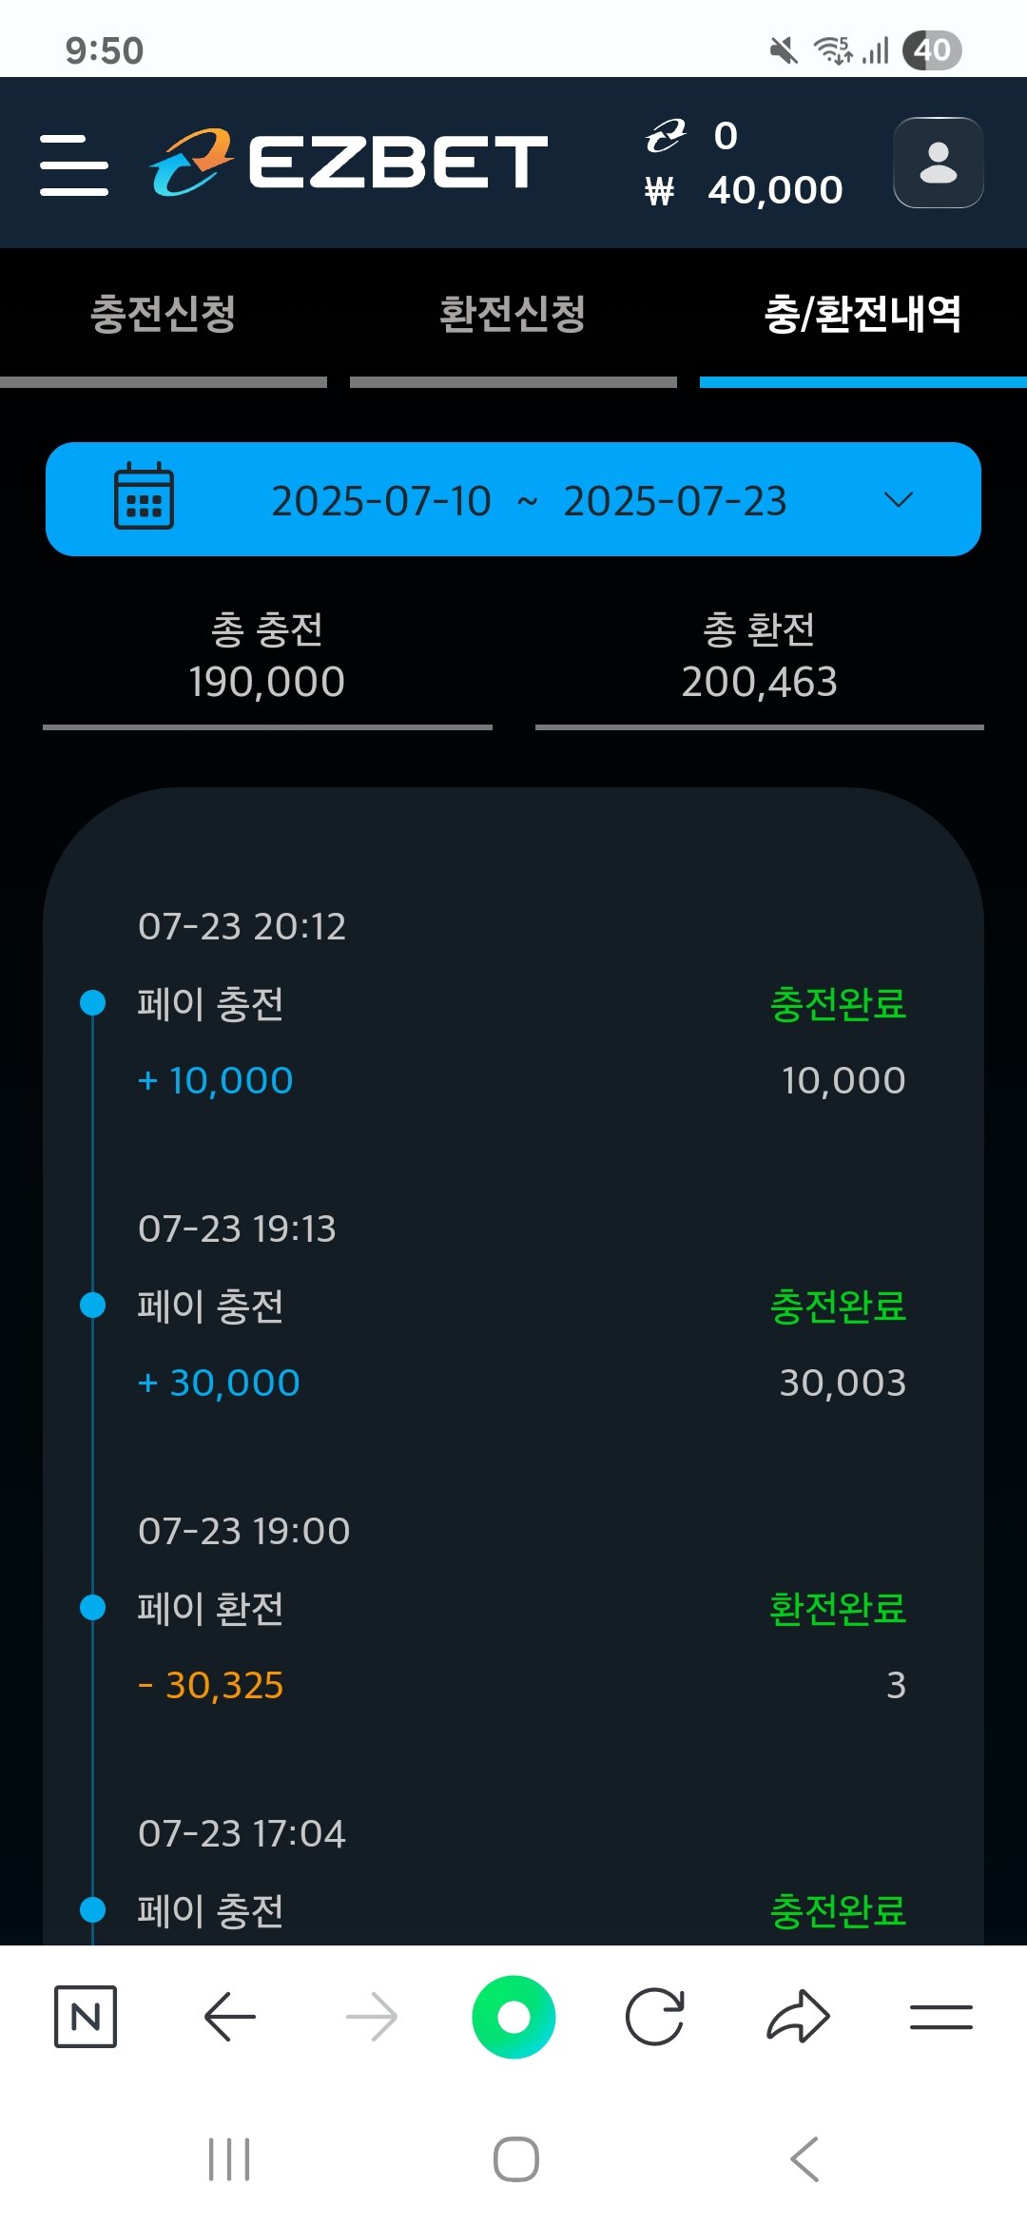Viewport: 1027px width, 2225px height.
Task: Tap the 07-23 19:00 페이 환전 timeline dot
Action: (93, 1607)
